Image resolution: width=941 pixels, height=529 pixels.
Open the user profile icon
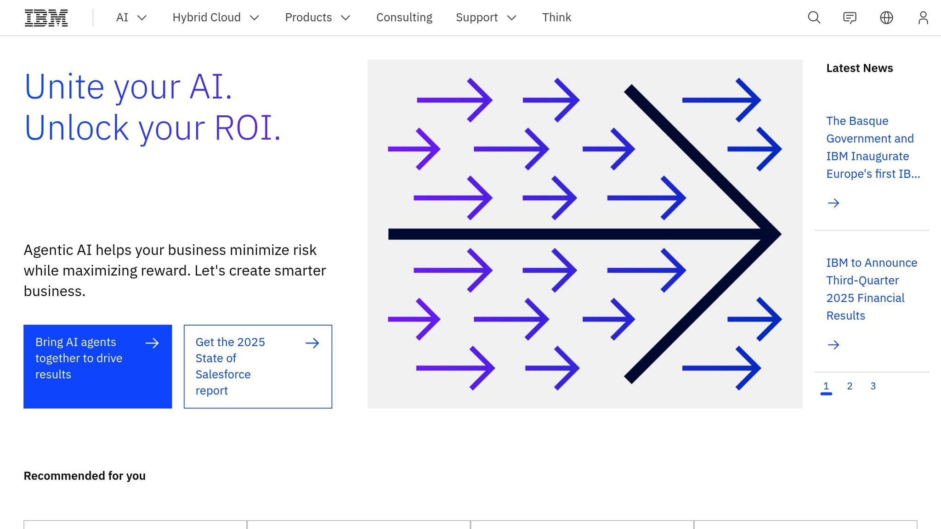[x=923, y=17]
